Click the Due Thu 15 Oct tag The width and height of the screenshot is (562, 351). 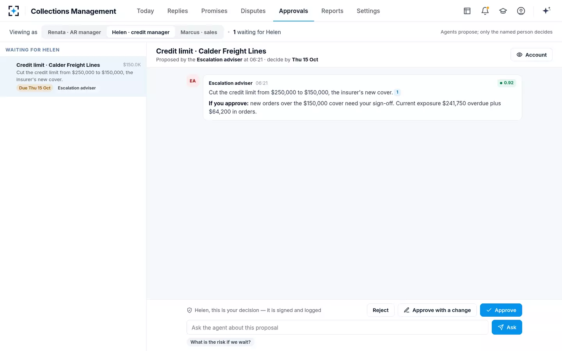click(35, 88)
